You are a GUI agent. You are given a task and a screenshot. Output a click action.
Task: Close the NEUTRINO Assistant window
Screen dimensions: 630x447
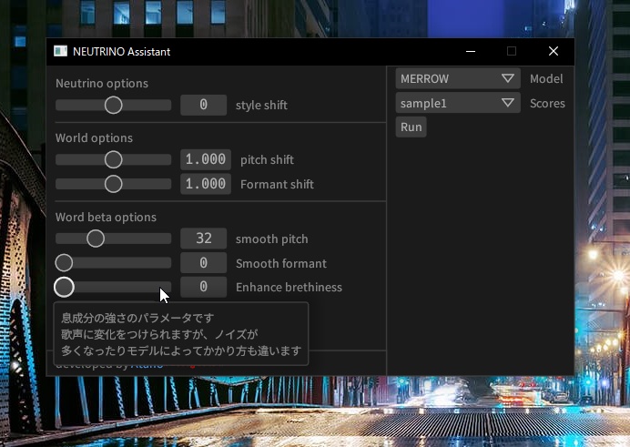click(x=554, y=51)
